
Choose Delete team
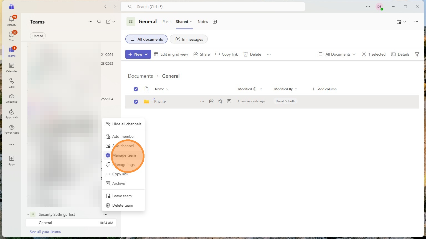[123, 205]
